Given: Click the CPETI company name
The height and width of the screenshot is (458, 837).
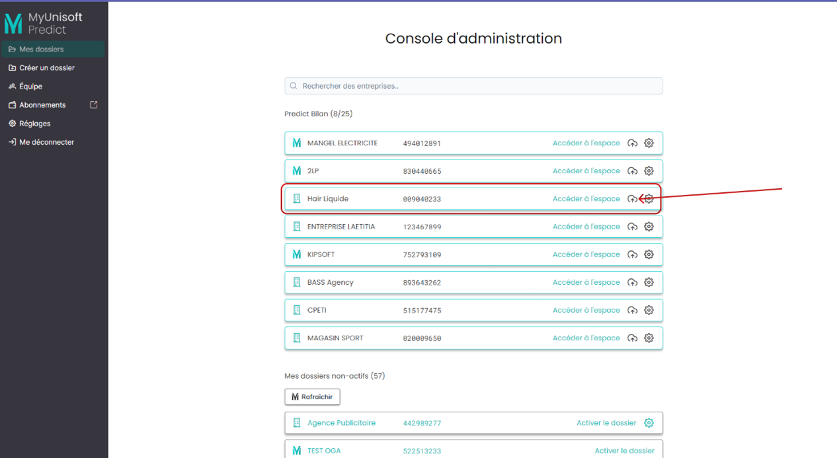Looking at the screenshot, I should pyautogui.click(x=317, y=310).
